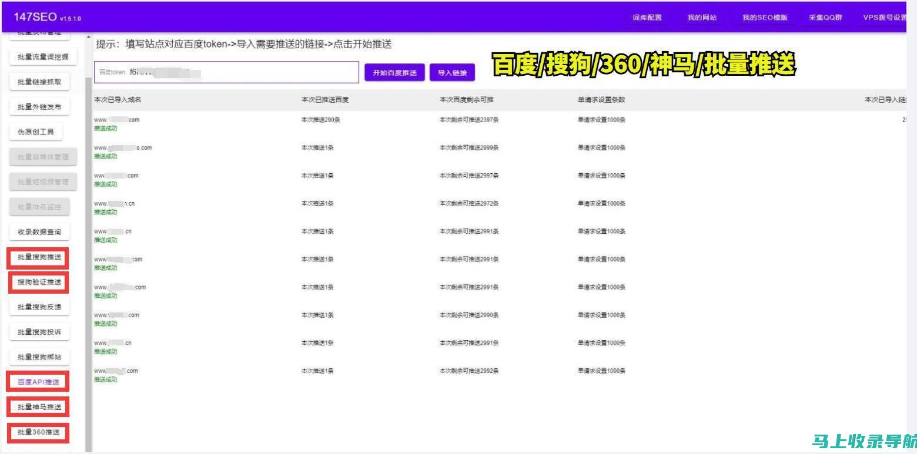Click the 147SEO logo title
The width and height of the screenshot is (917, 454).
point(35,17)
